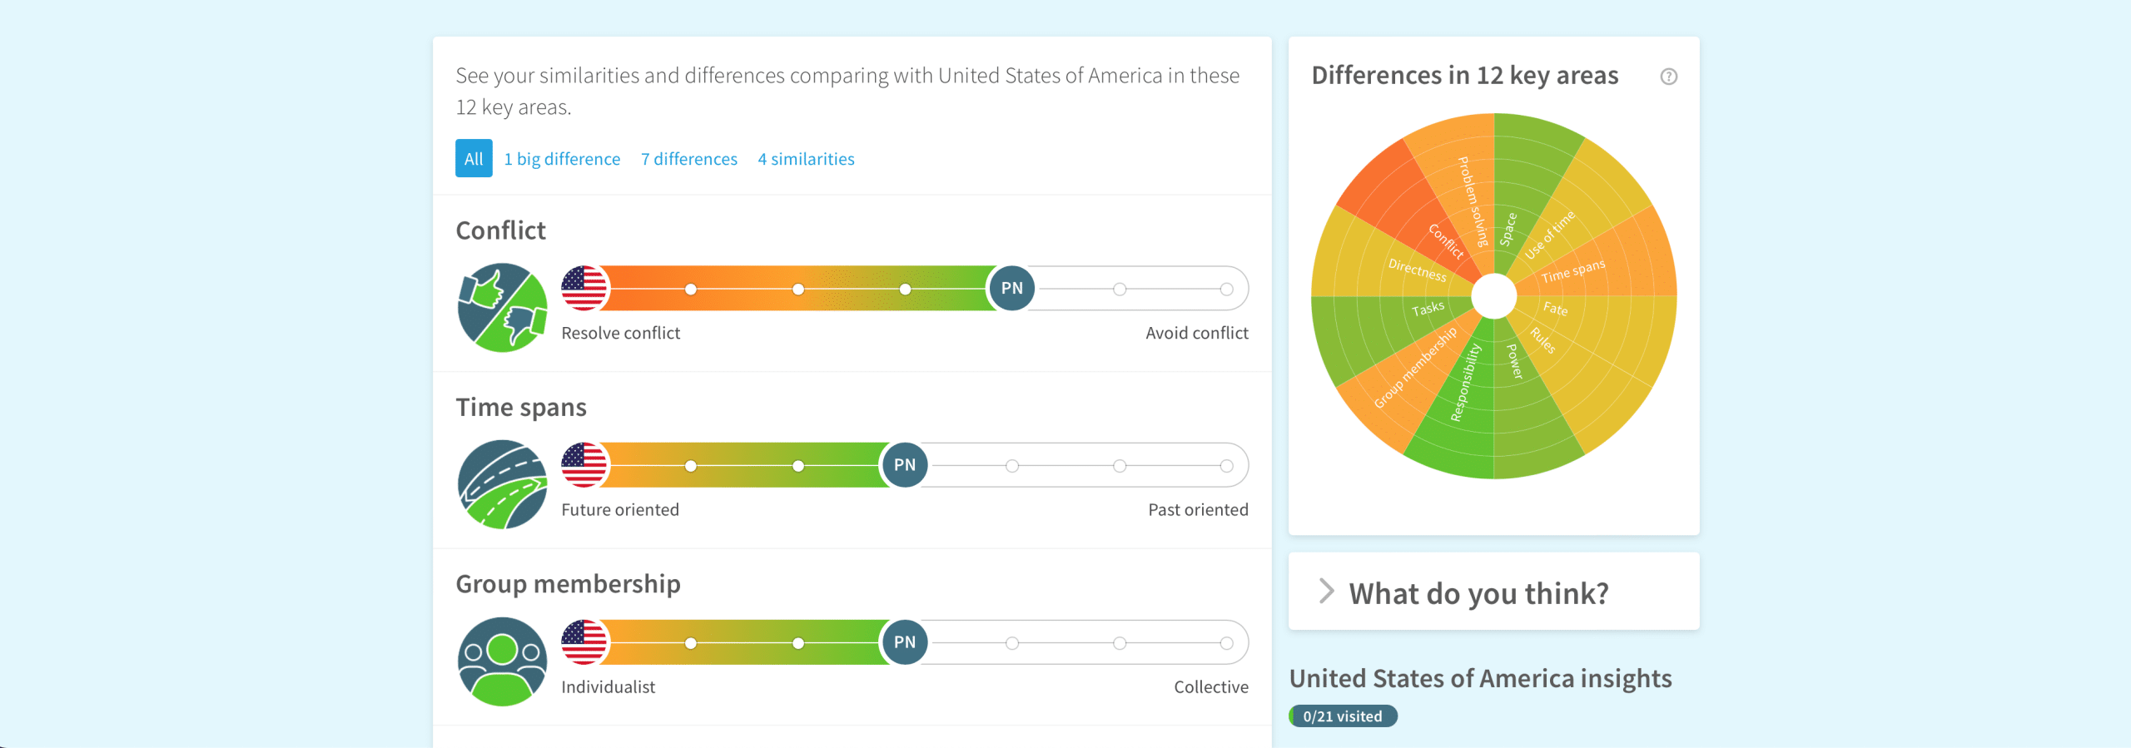Image resolution: width=2131 pixels, height=748 pixels.
Task: Filter by 7 differences
Action: tap(689, 159)
